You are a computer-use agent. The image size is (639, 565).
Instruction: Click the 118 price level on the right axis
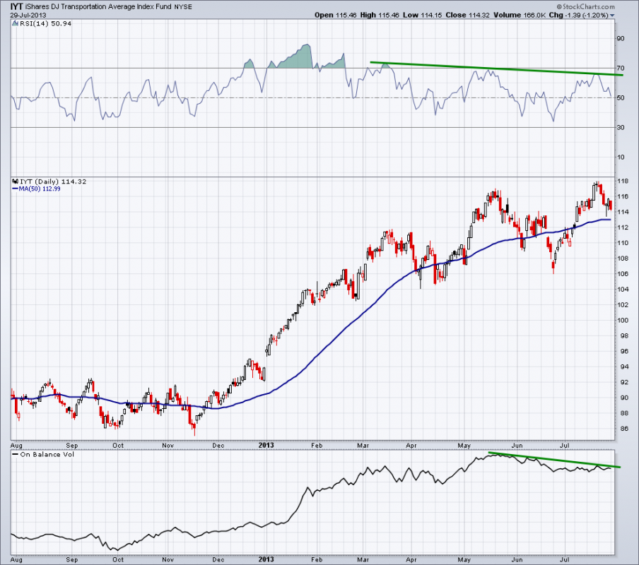tap(622, 181)
